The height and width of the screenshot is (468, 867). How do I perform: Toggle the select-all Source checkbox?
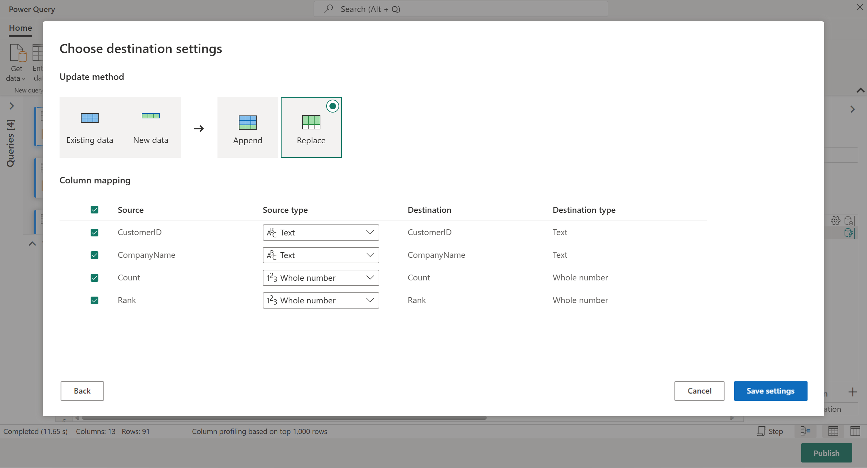click(94, 210)
